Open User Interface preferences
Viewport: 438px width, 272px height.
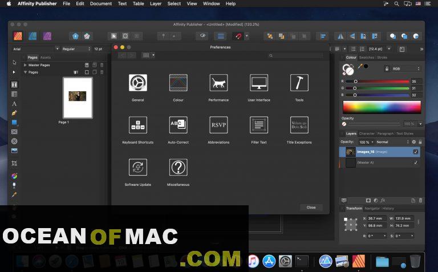click(259, 83)
